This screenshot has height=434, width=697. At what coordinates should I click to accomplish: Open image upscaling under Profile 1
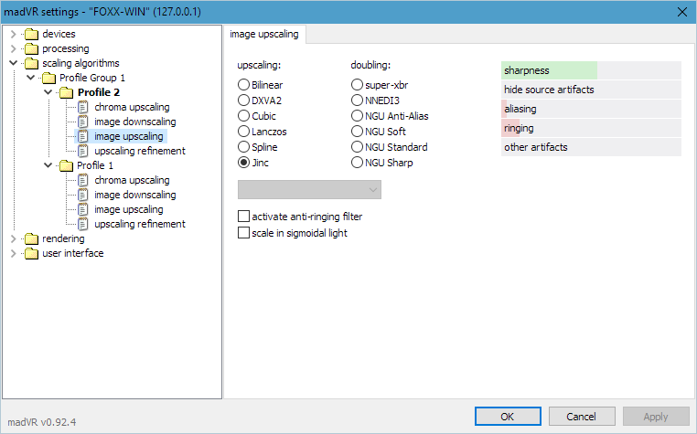(129, 209)
